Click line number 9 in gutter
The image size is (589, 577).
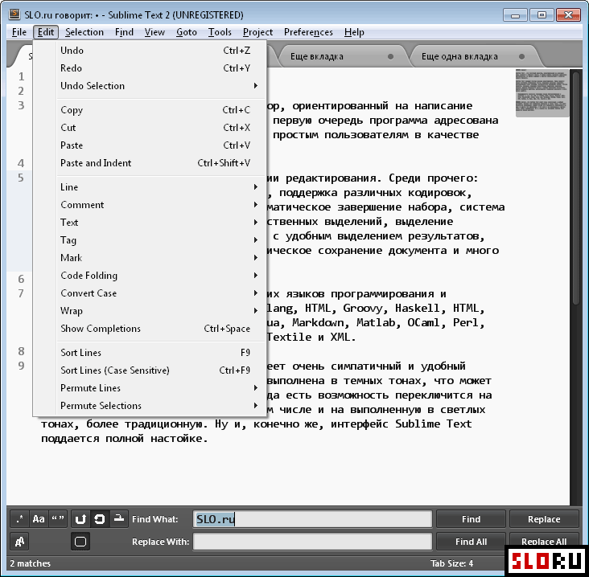[21, 366]
